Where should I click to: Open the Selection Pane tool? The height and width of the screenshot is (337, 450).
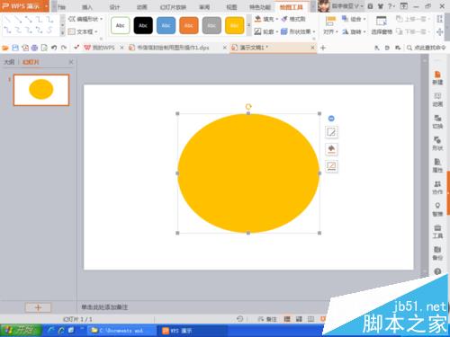tap(382, 25)
